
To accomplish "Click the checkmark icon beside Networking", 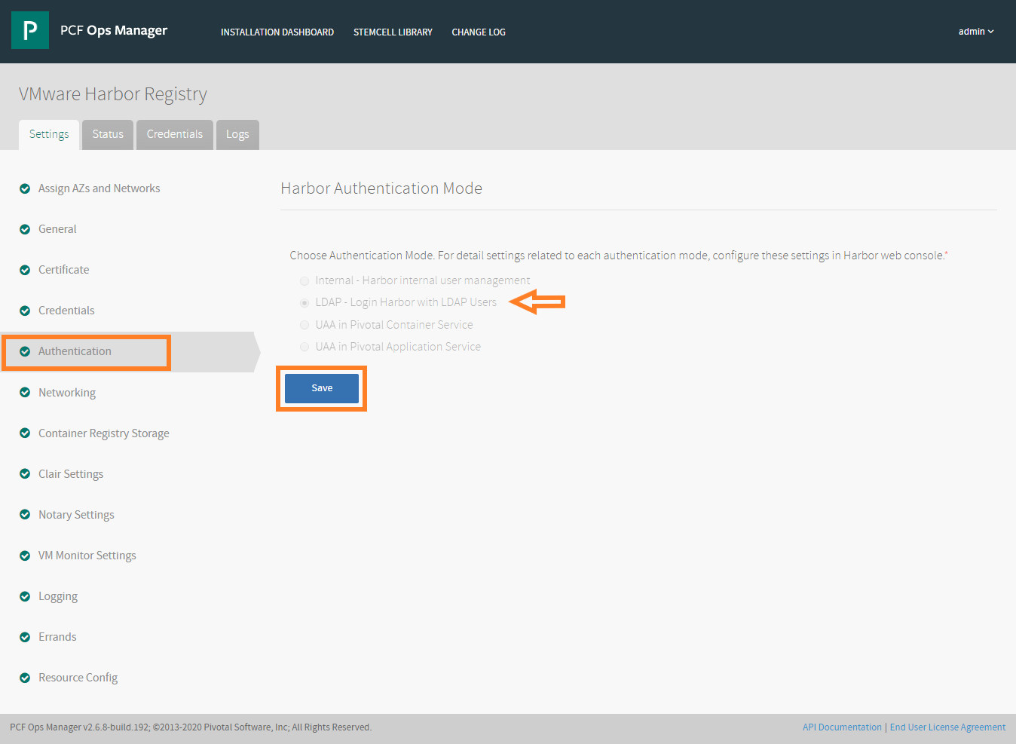I will (25, 393).
